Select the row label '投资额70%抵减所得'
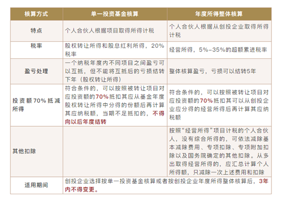 36,105
